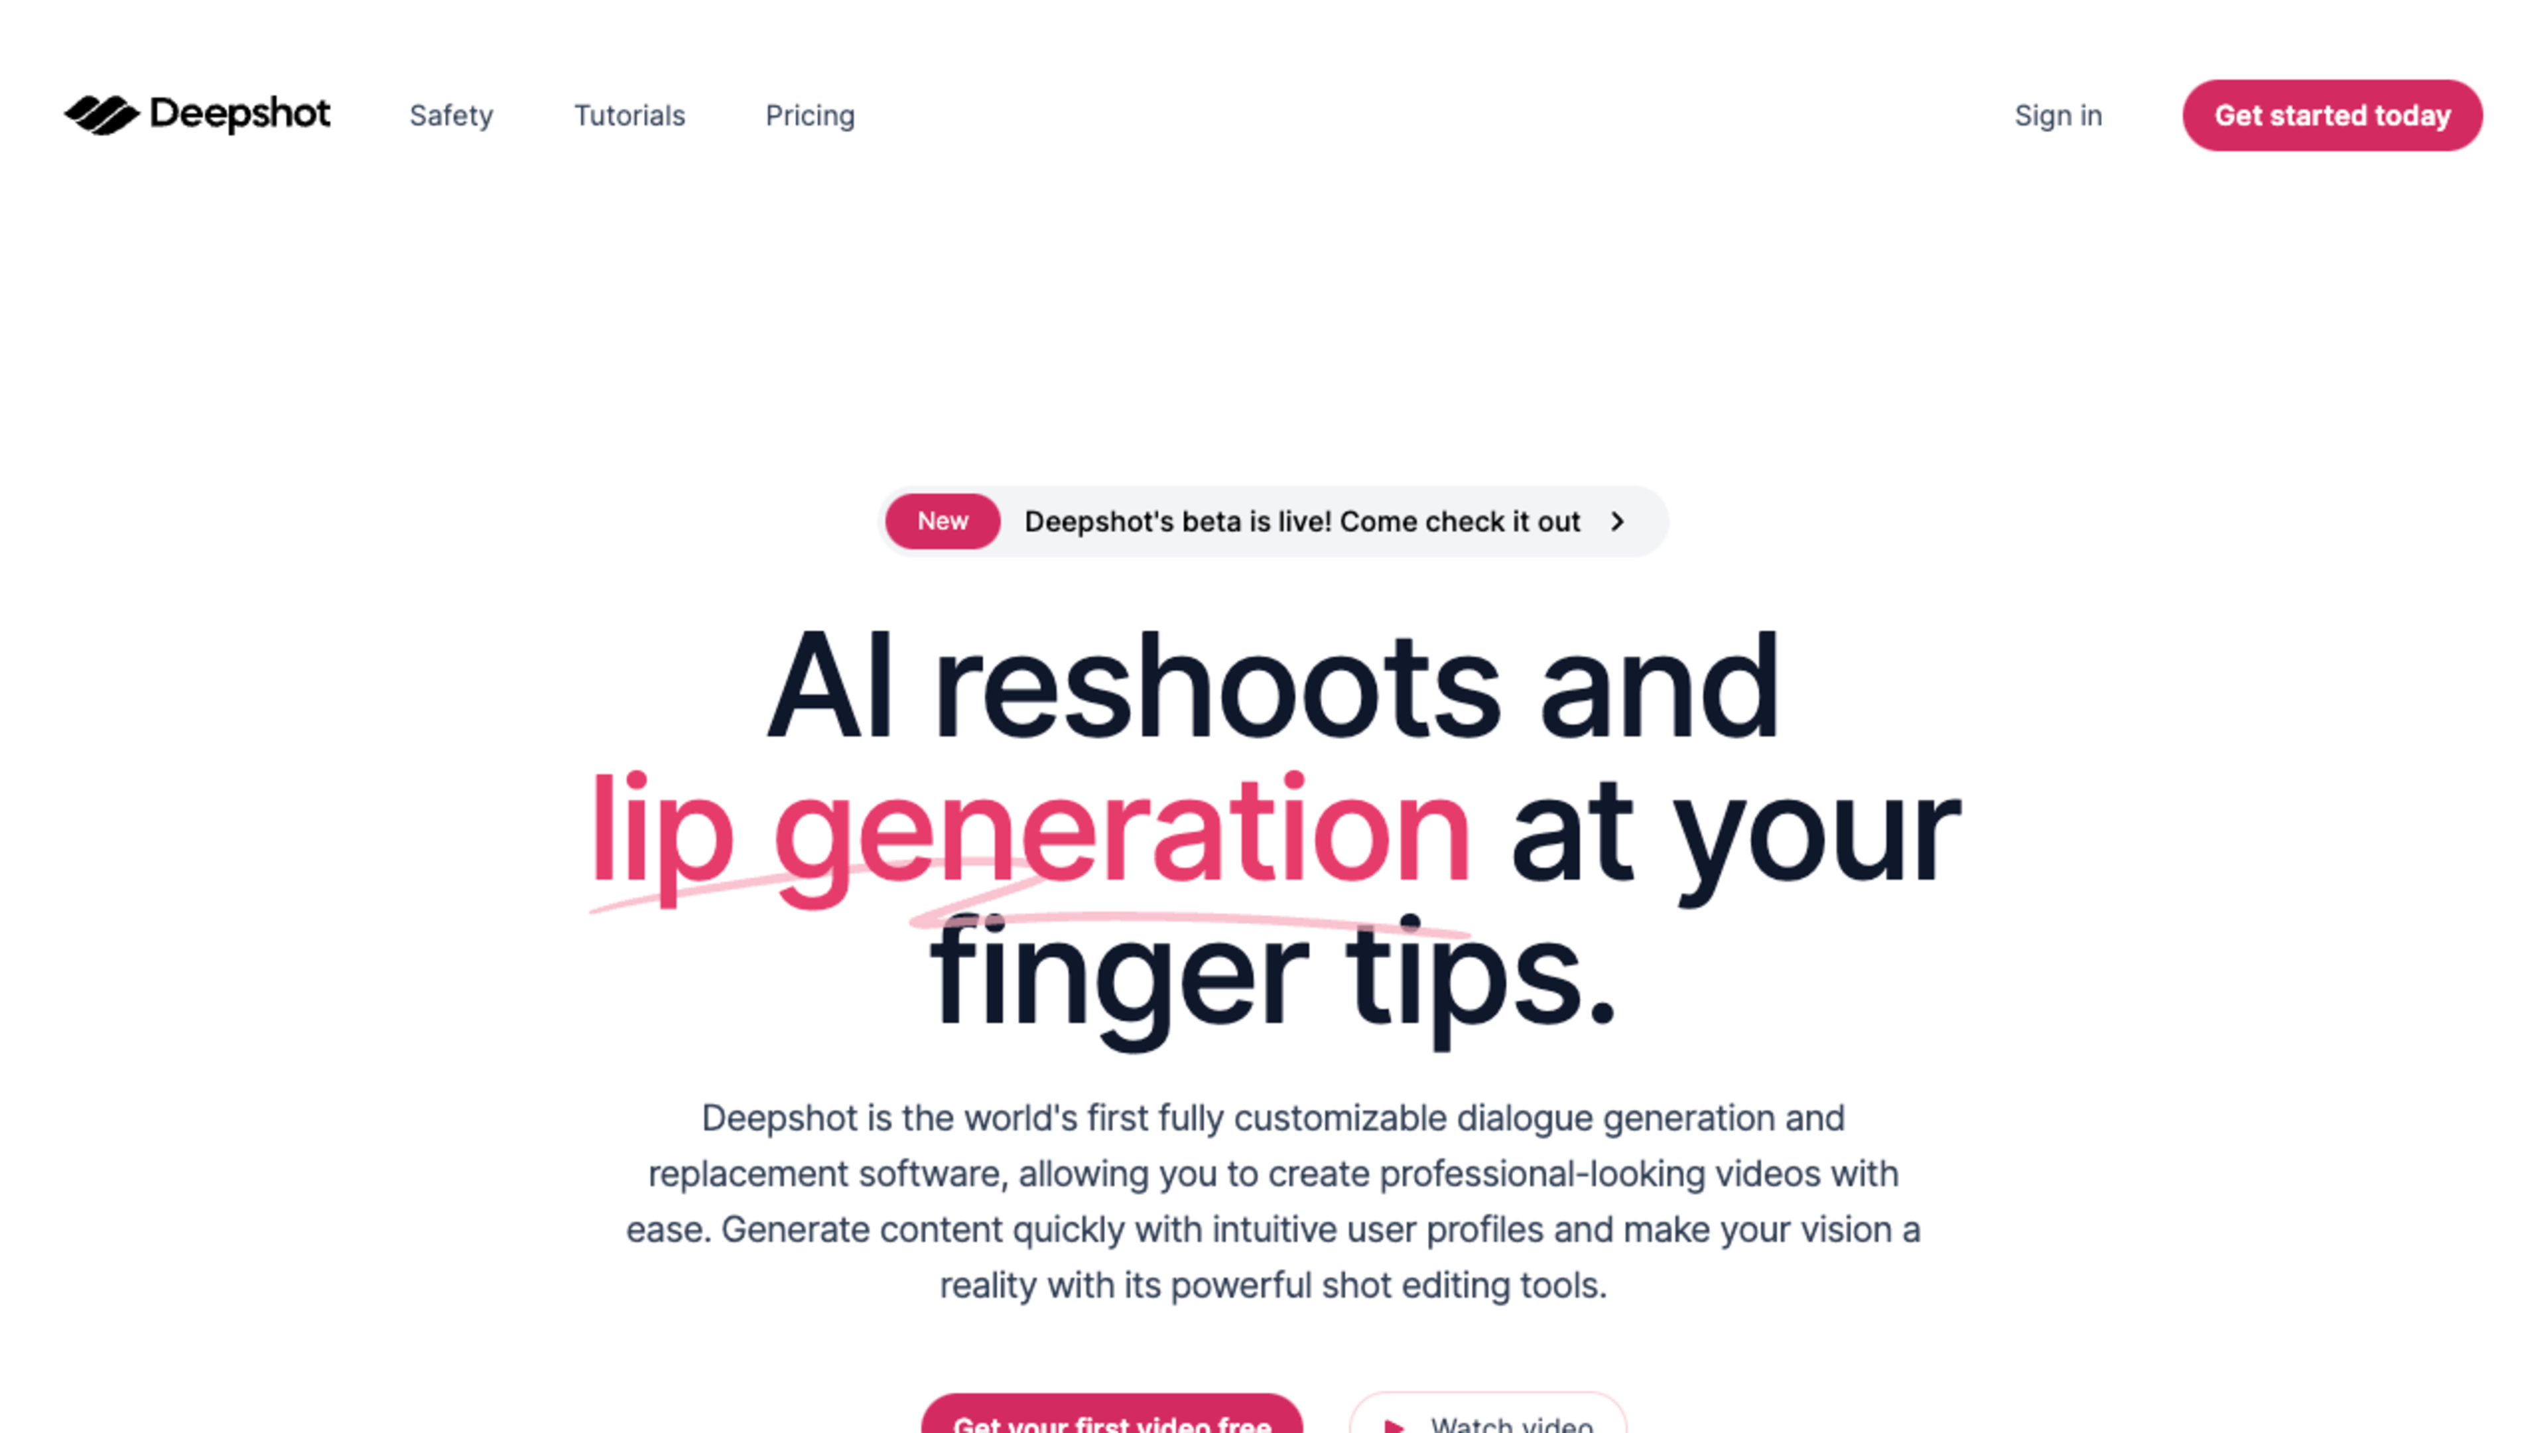The height and width of the screenshot is (1433, 2547).
Task: Open the Safety navigation item
Action: 450,113
